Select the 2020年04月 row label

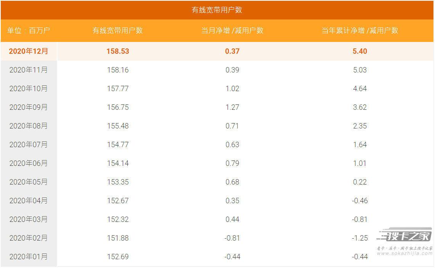(x=29, y=201)
